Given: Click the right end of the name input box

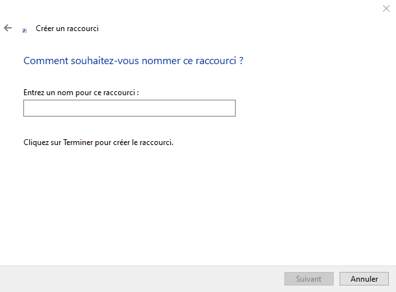Looking at the screenshot, I should pyautogui.click(x=230, y=108).
